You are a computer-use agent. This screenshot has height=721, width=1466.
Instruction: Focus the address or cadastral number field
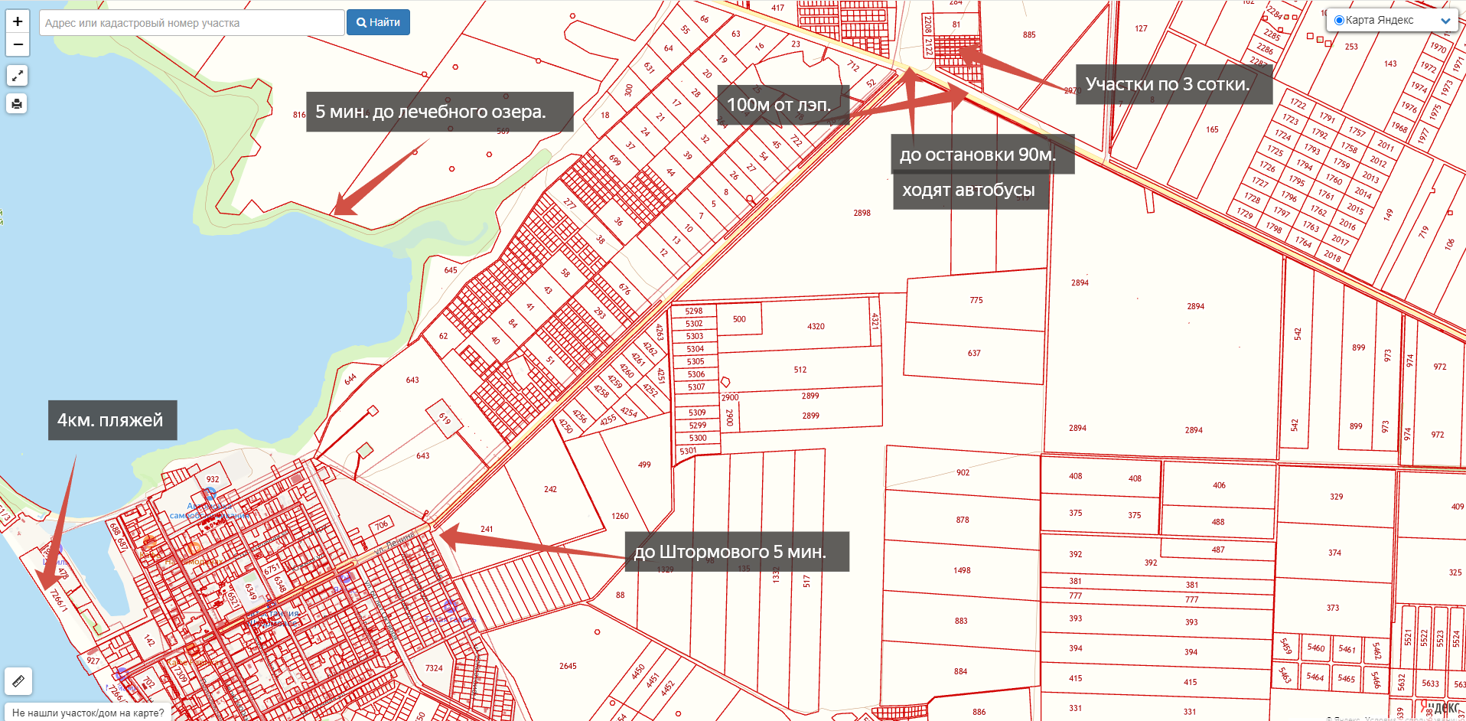pos(191,23)
